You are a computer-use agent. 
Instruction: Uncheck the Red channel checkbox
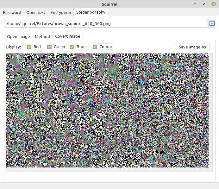[29, 47]
